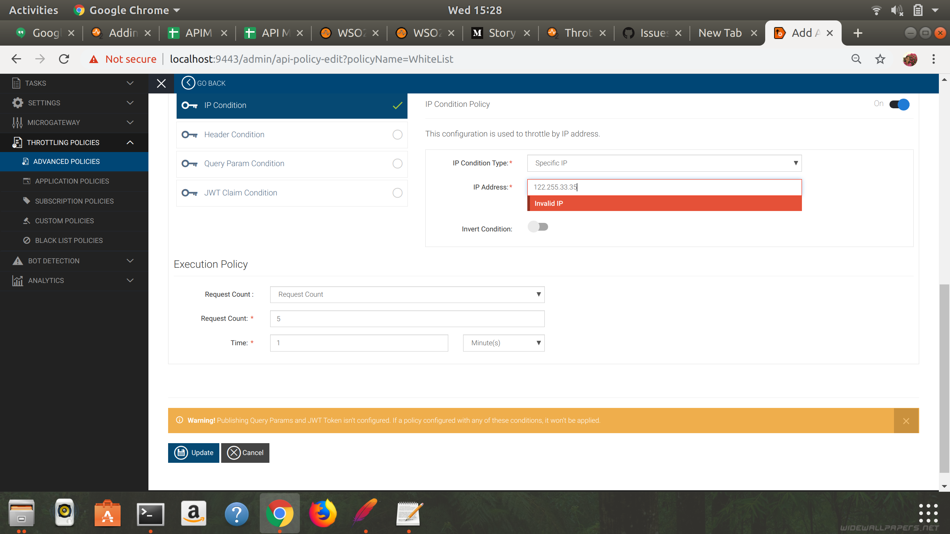Image resolution: width=950 pixels, height=534 pixels.
Task: Collapse the Throttling Policies section
Action: coord(130,142)
